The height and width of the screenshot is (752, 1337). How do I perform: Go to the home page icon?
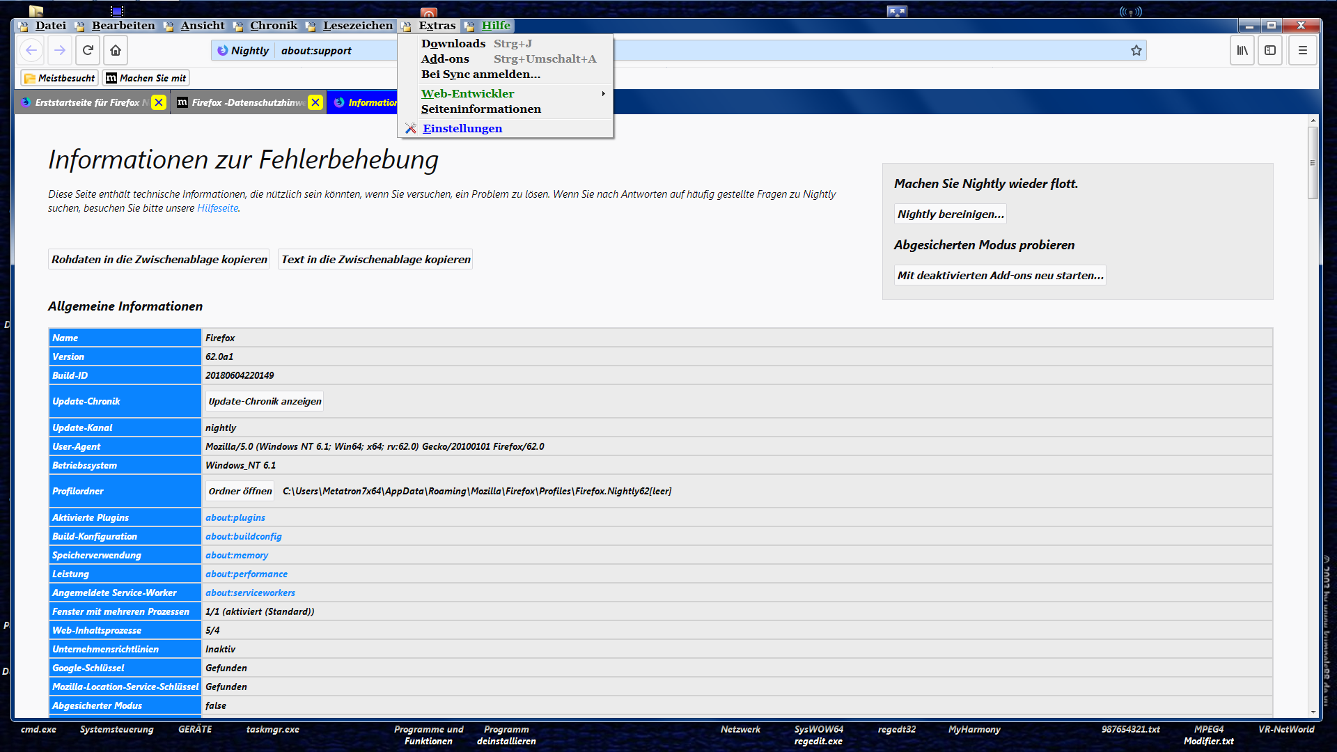[x=116, y=50]
